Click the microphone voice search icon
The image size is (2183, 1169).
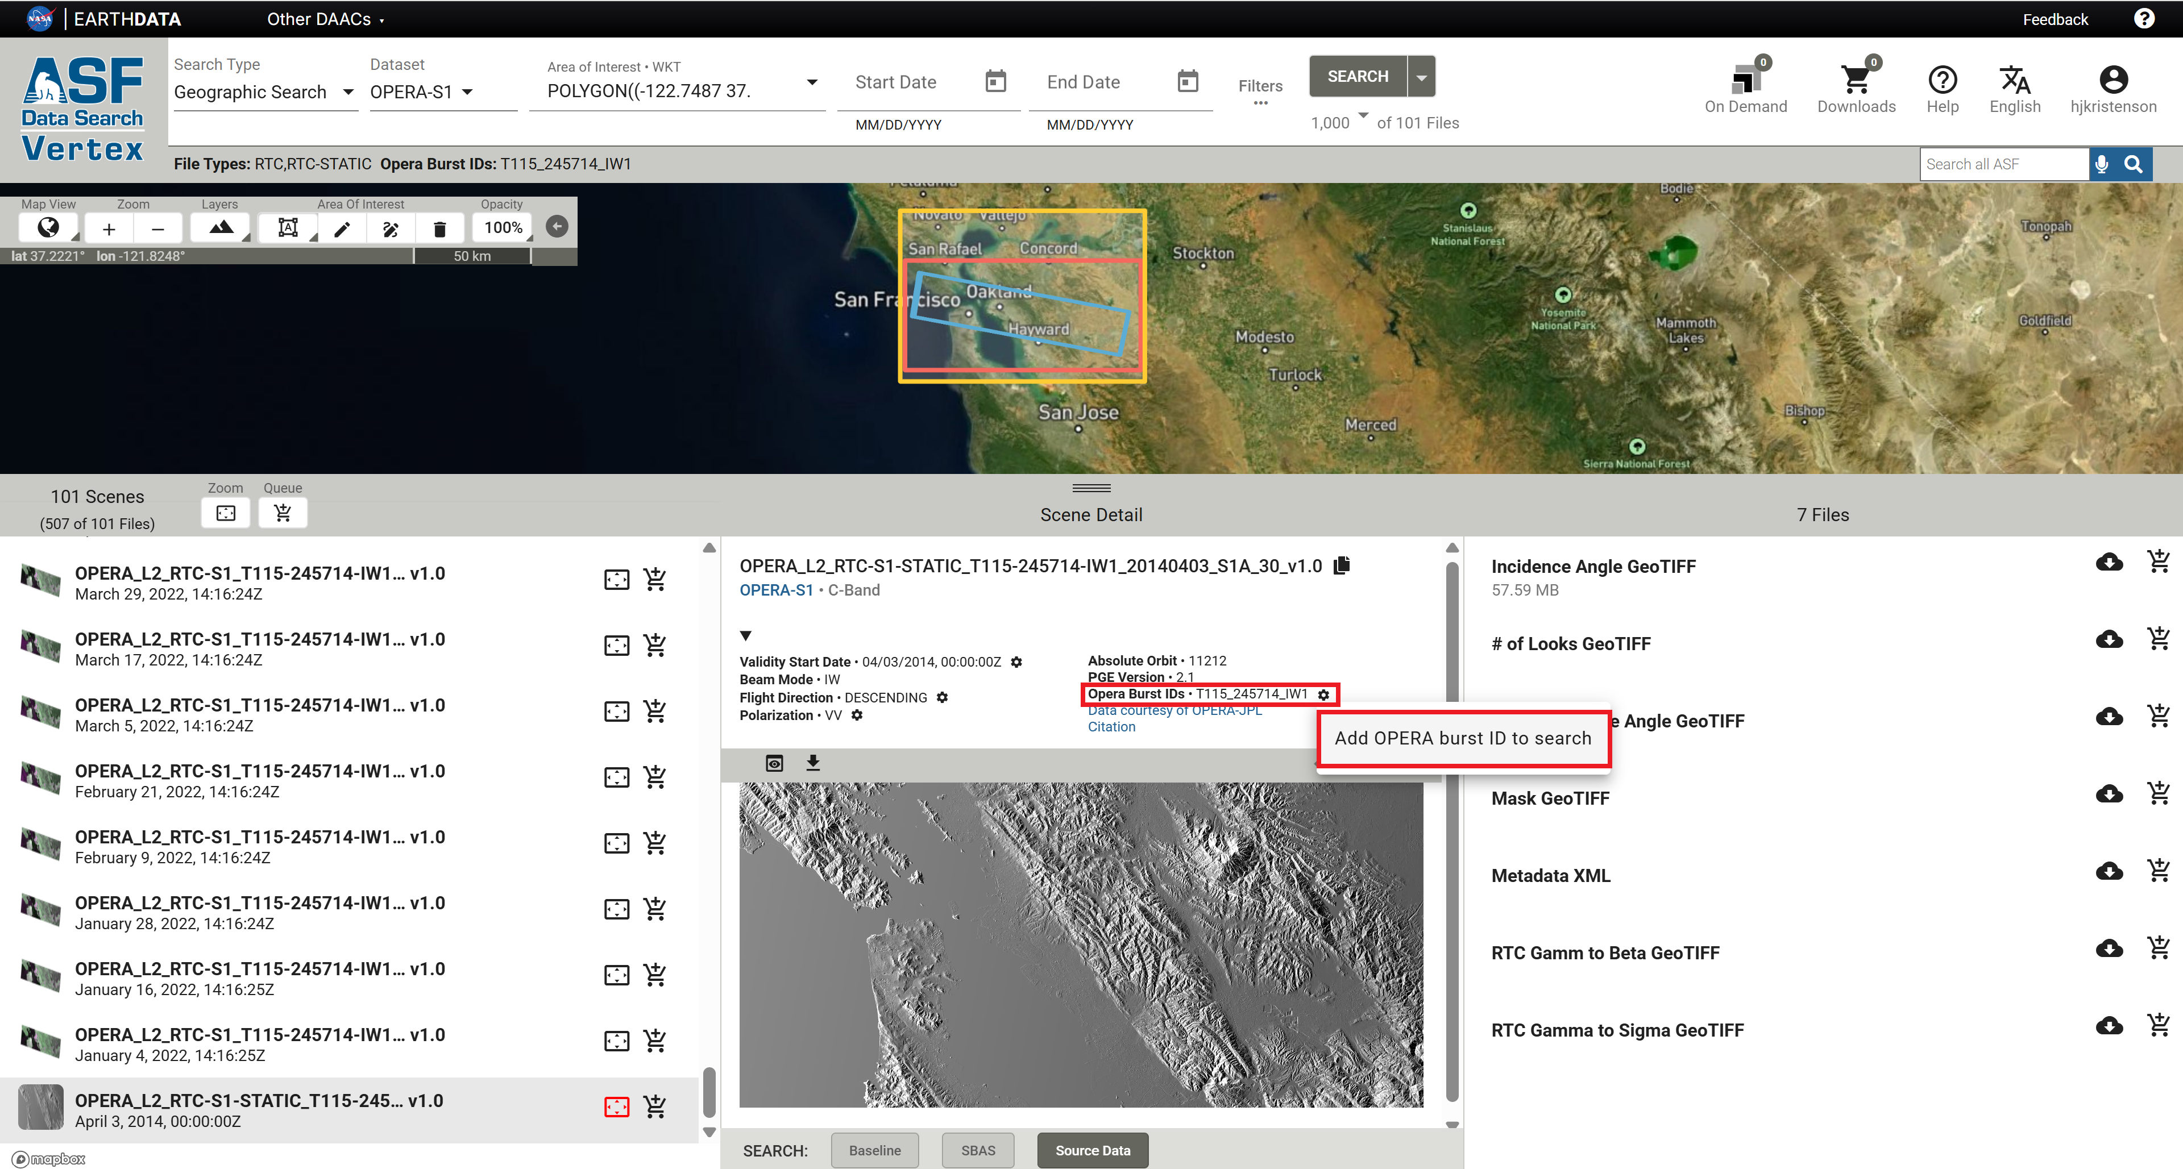(2101, 164)
